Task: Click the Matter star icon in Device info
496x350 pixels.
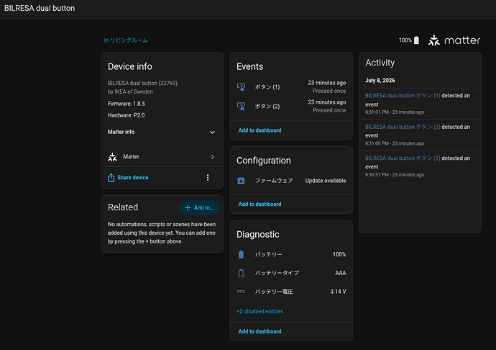Action: [112, 156]
